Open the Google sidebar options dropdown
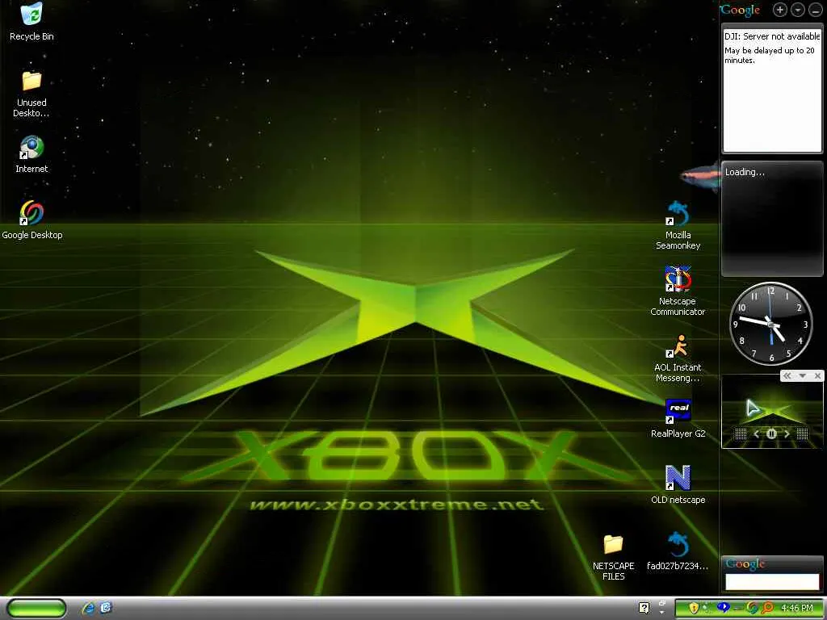This screenshot has width=827, height=620. click(798, 10)
